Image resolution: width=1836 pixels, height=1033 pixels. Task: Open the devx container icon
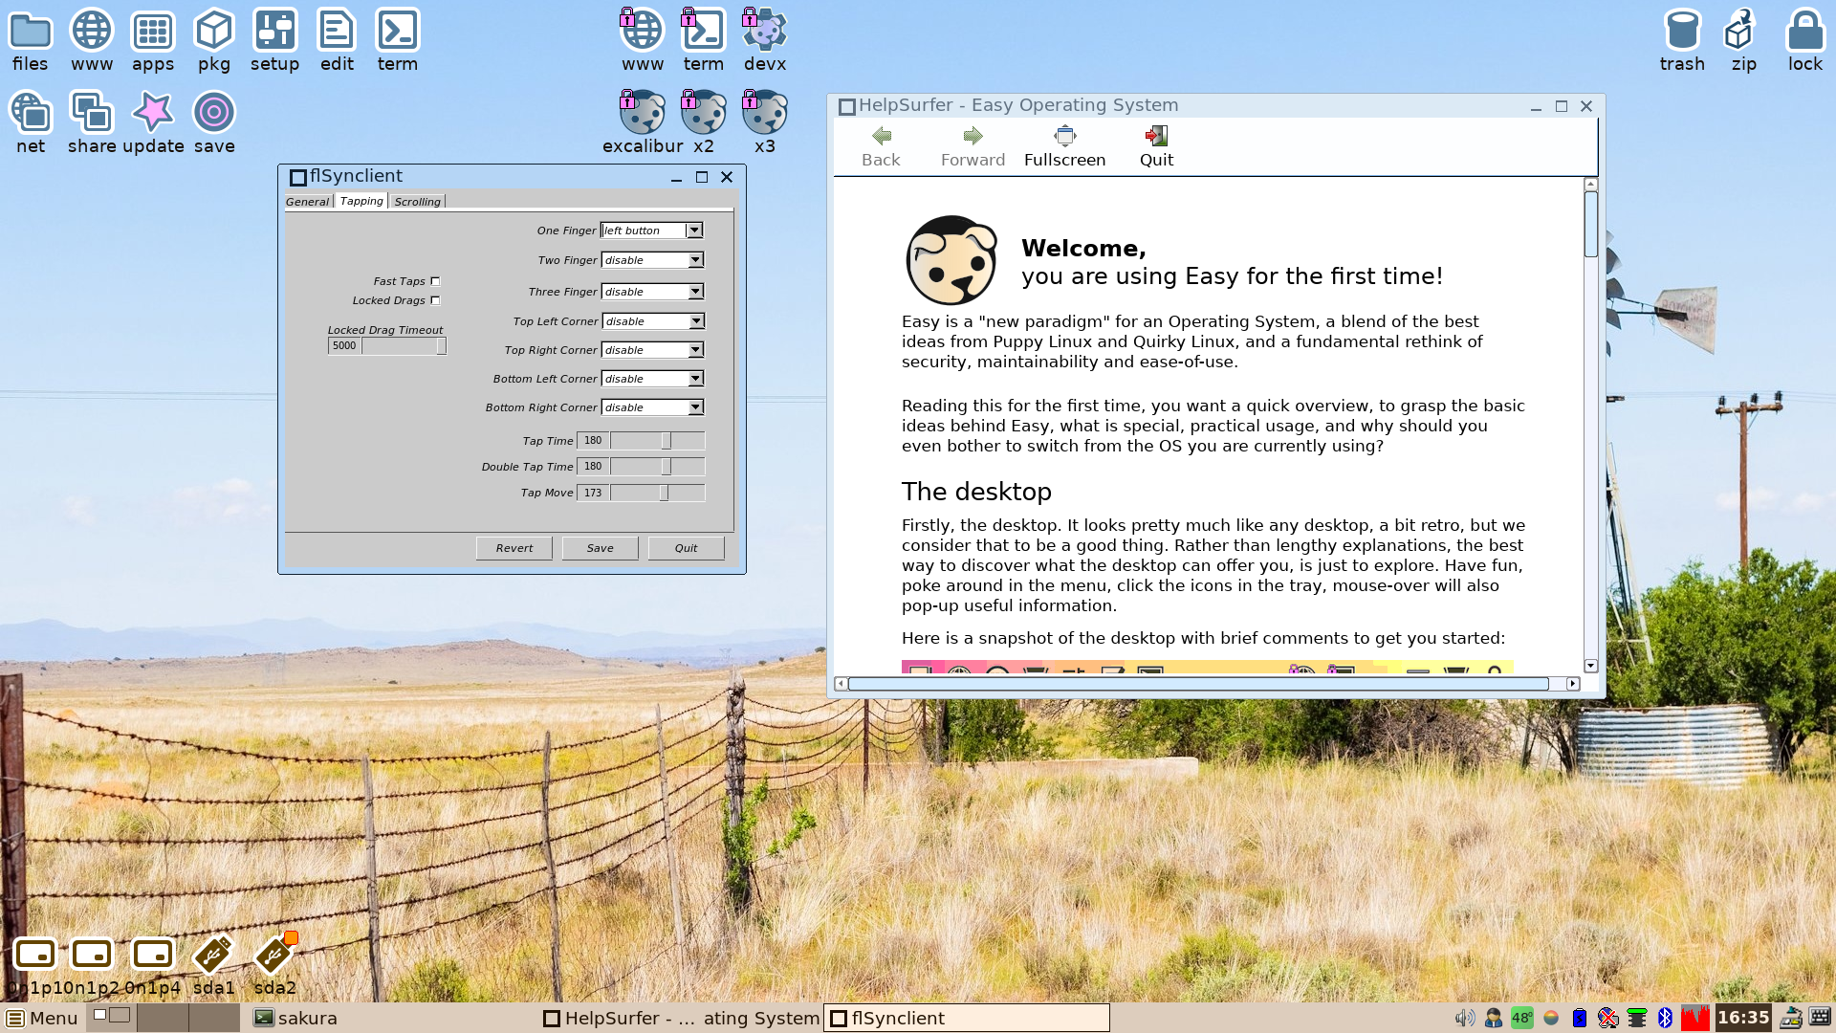765,40
